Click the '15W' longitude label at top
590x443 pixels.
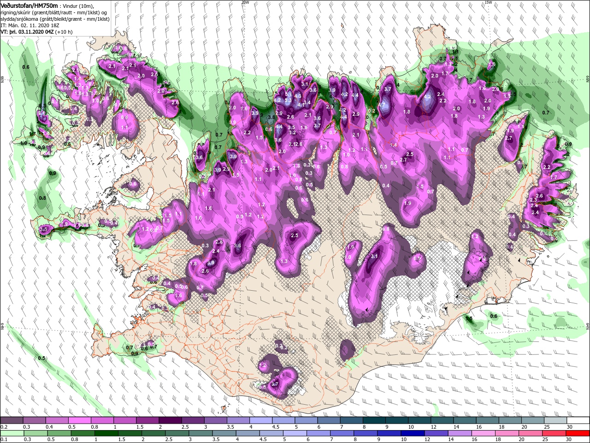click(488, 2)
